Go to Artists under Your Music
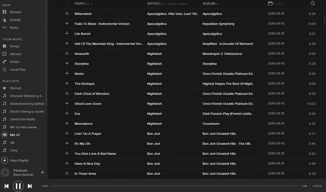 coord(14,62)
